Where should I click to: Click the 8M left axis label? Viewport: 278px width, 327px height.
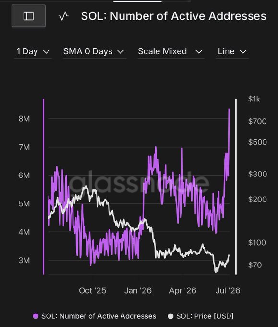point(24,119)
